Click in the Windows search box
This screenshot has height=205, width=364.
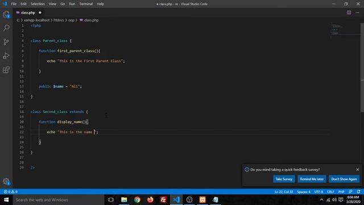click(59, 200)
